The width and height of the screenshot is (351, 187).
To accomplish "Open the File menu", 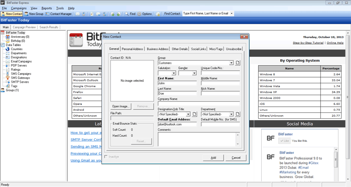I will point(4,9).
